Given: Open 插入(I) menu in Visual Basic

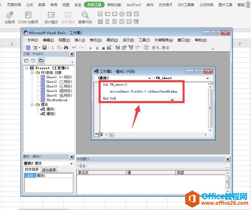Looking at the screenshot, I should coord(80,40).
